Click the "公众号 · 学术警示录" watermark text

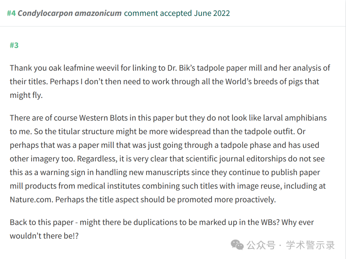tap(291, 245)
